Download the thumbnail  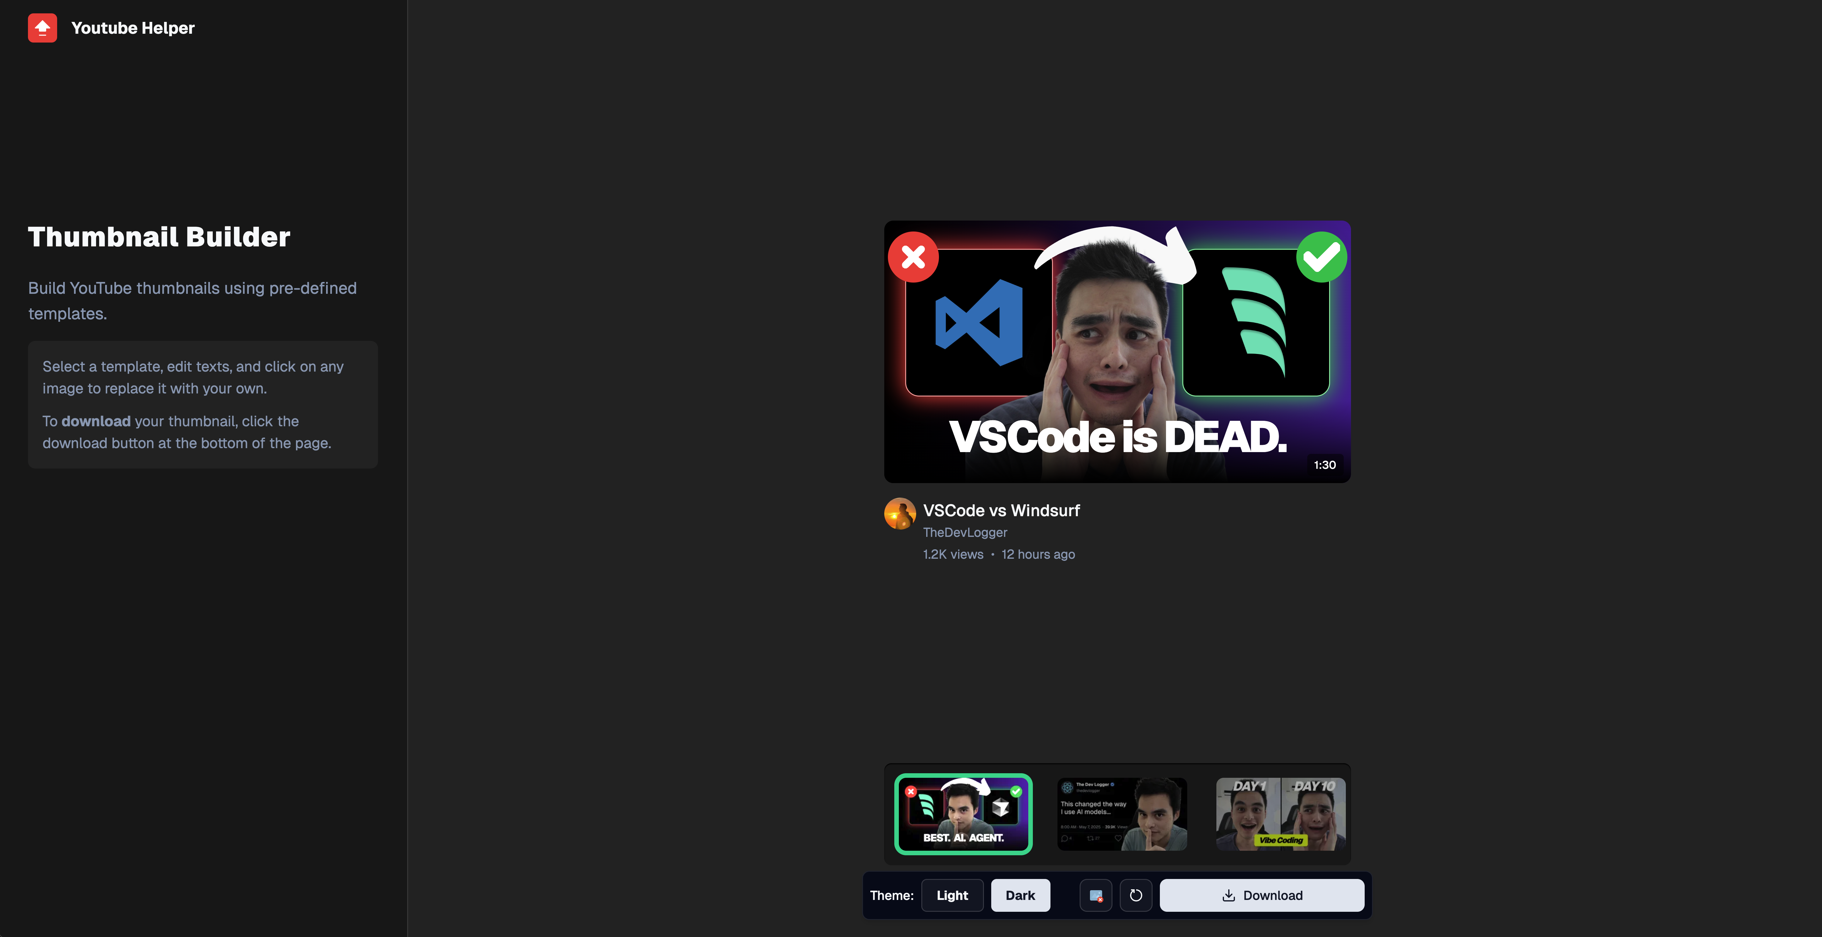click(1262, 895)
